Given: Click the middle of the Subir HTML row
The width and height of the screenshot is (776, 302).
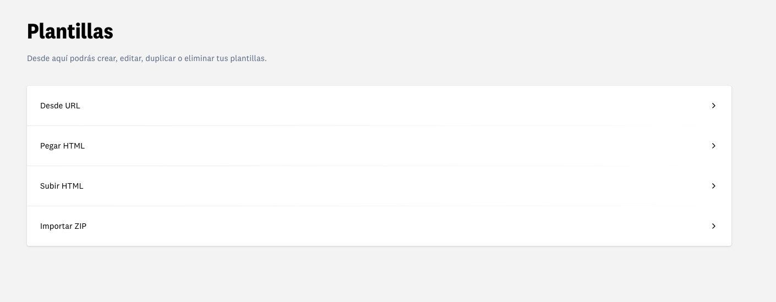Looking at the screenshot, I should (379, 186).
